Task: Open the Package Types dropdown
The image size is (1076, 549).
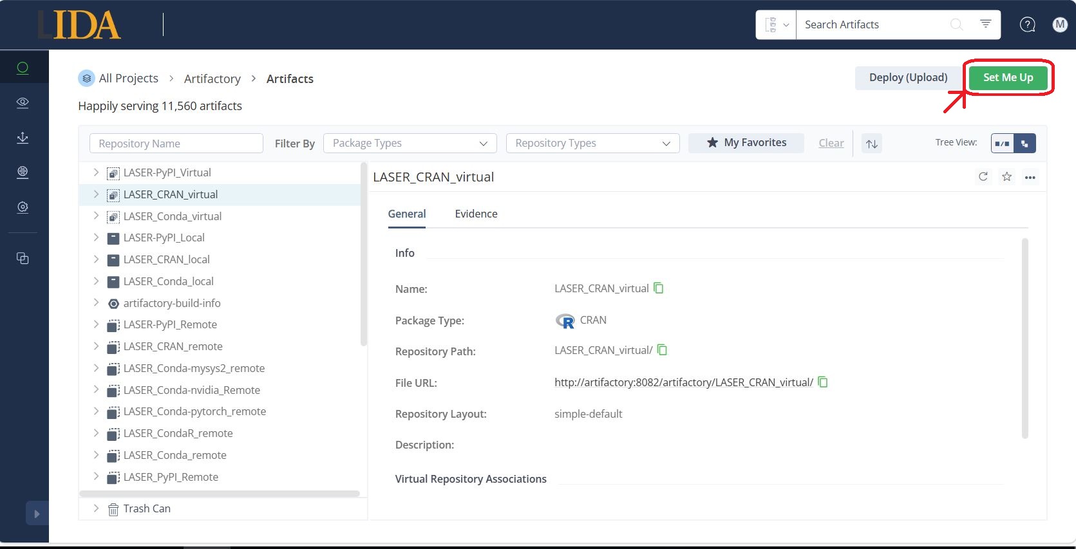Action: (x=410, y=143)
